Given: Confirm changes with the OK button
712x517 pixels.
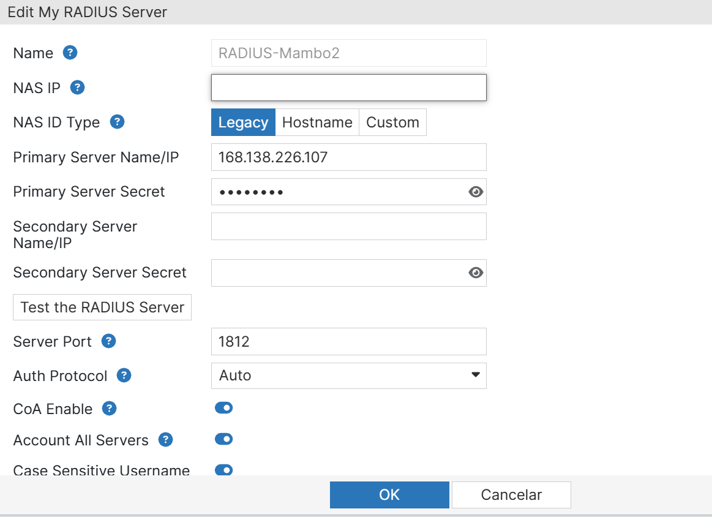Looking at the screenshot, I should tap(389, 495).
